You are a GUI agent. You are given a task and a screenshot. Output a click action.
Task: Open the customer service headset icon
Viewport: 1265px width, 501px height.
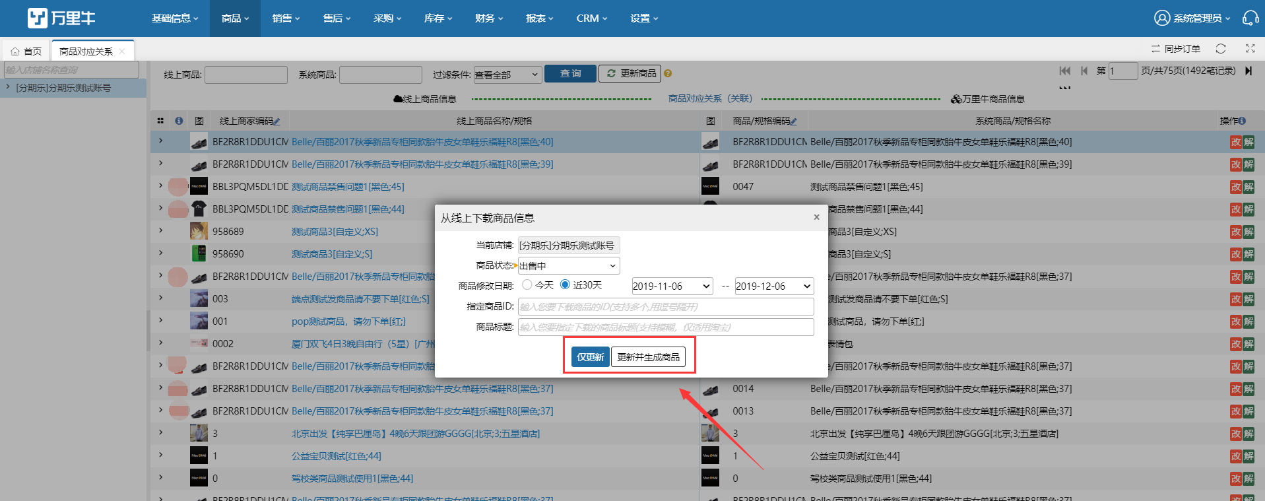pyautogui.click(x=1250, y=18)
